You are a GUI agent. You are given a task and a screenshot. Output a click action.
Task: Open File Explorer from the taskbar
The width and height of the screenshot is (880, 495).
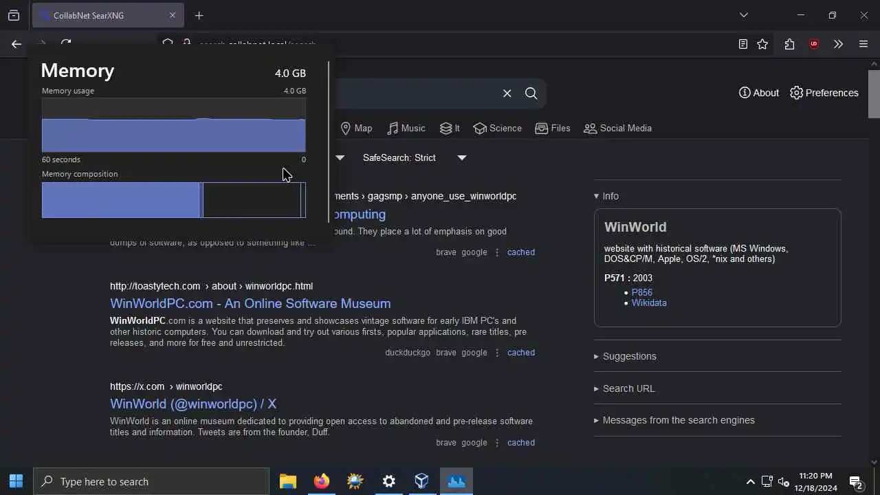[x=288, y=481]
